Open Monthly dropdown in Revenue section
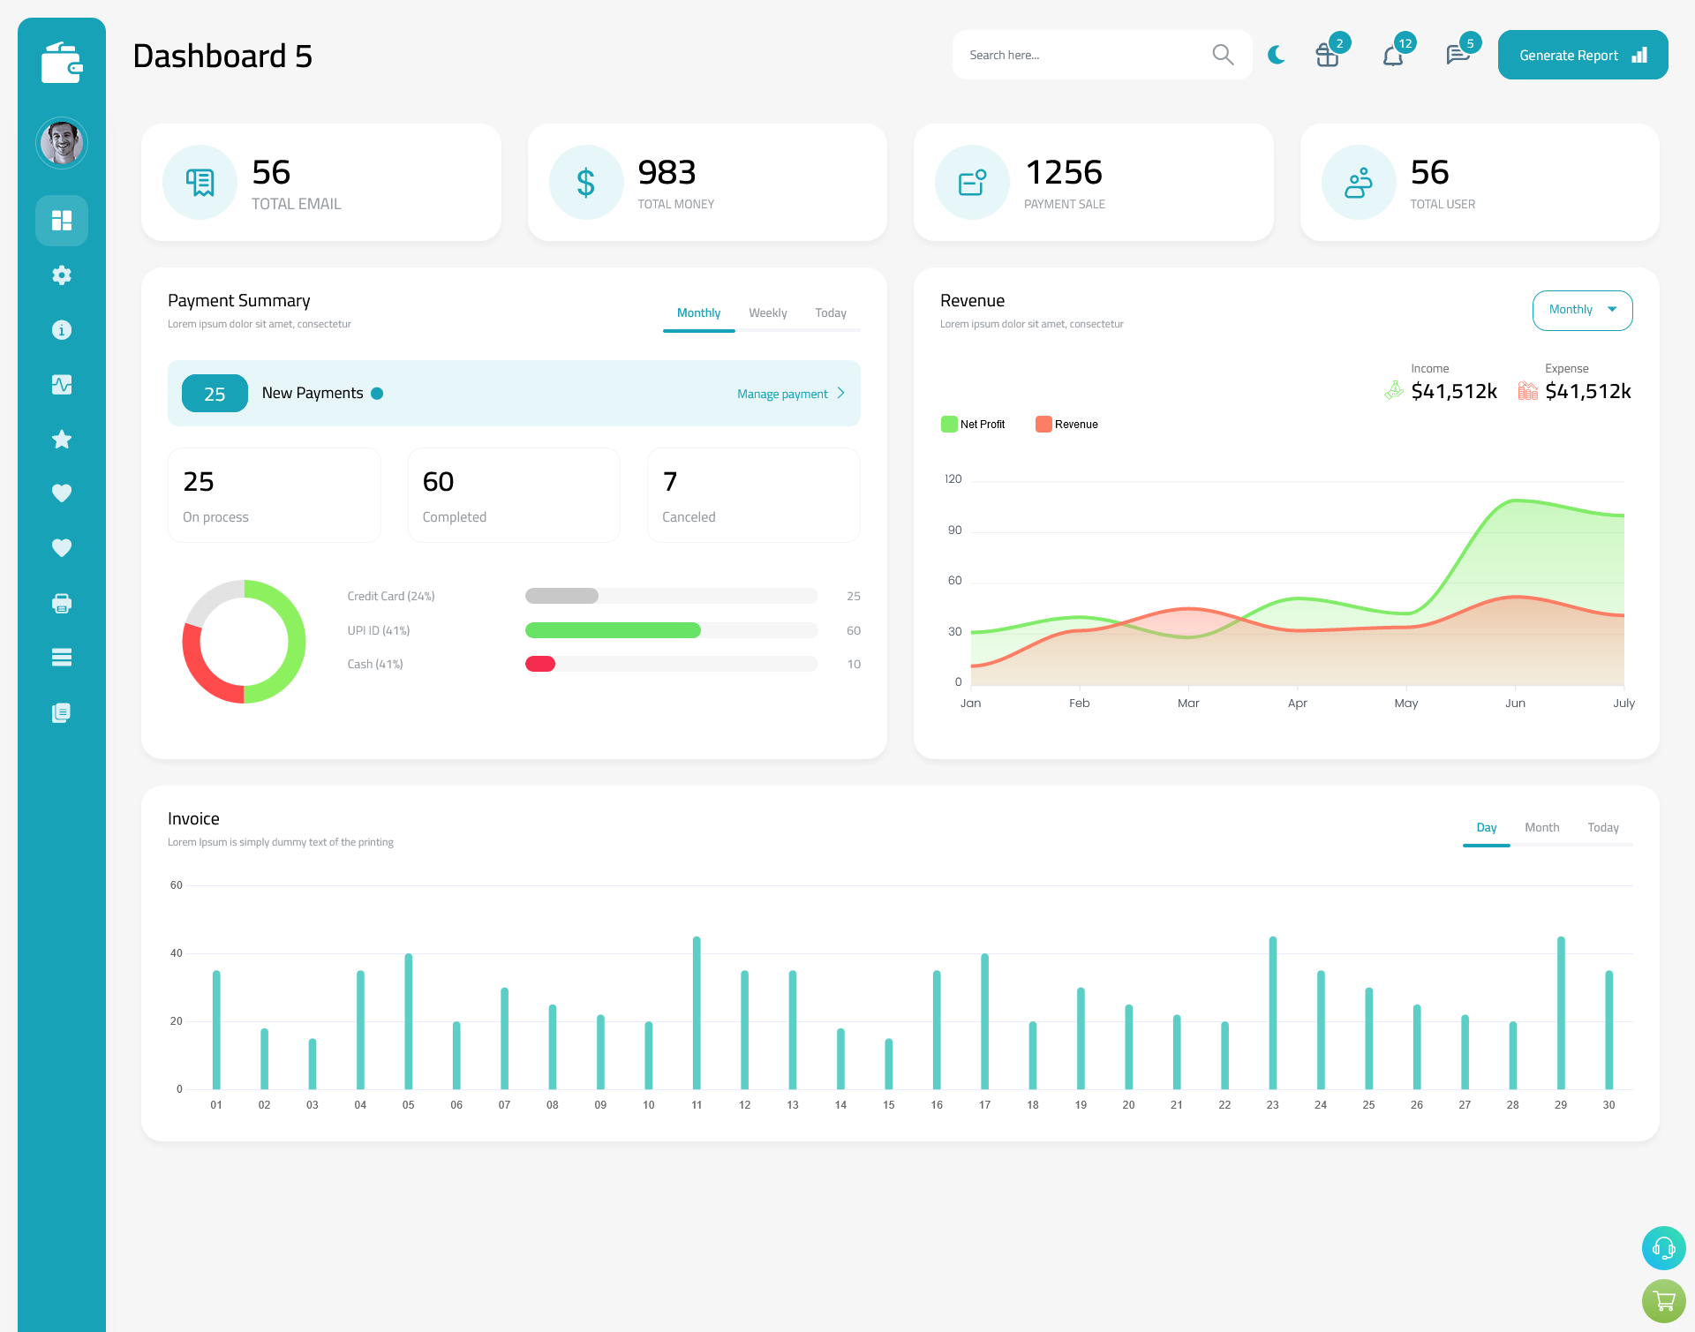The image size is (1695, 1332). coord(1582,310)
